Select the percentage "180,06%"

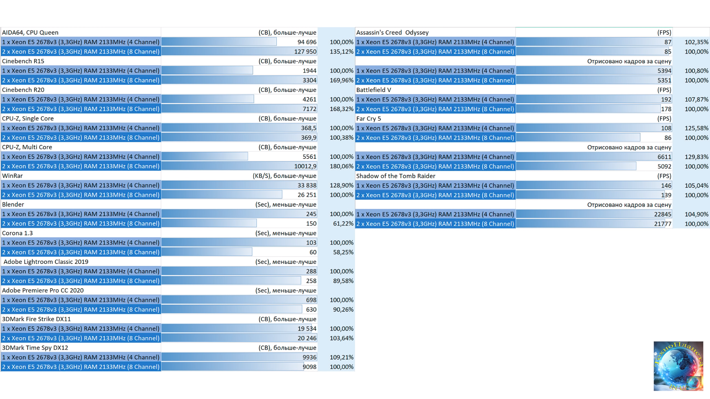pos(342,166)
